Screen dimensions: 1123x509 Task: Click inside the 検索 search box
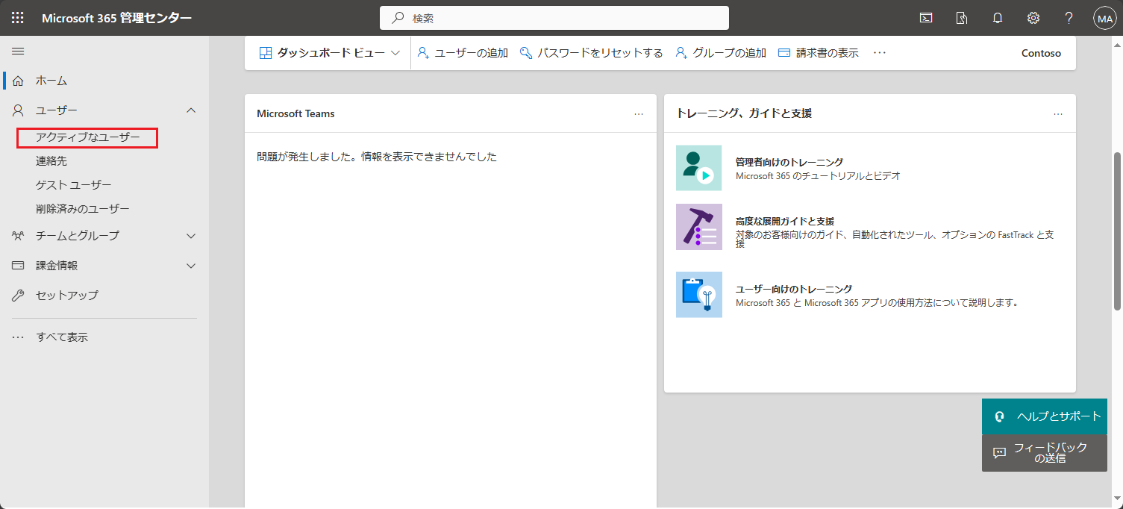pos(554,18)
